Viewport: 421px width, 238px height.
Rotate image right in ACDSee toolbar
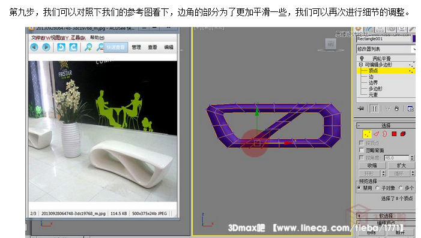click(x=73, y=47)
